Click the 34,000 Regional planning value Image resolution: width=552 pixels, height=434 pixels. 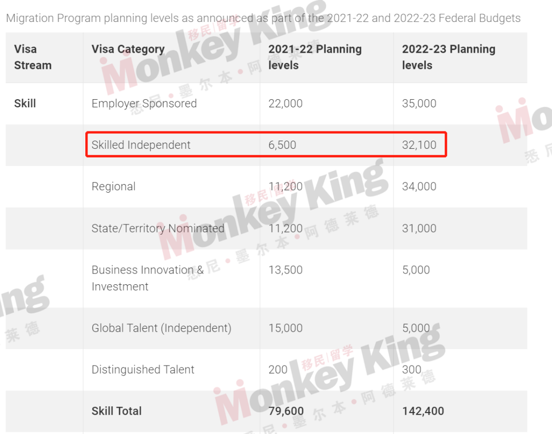pos(419,187)
